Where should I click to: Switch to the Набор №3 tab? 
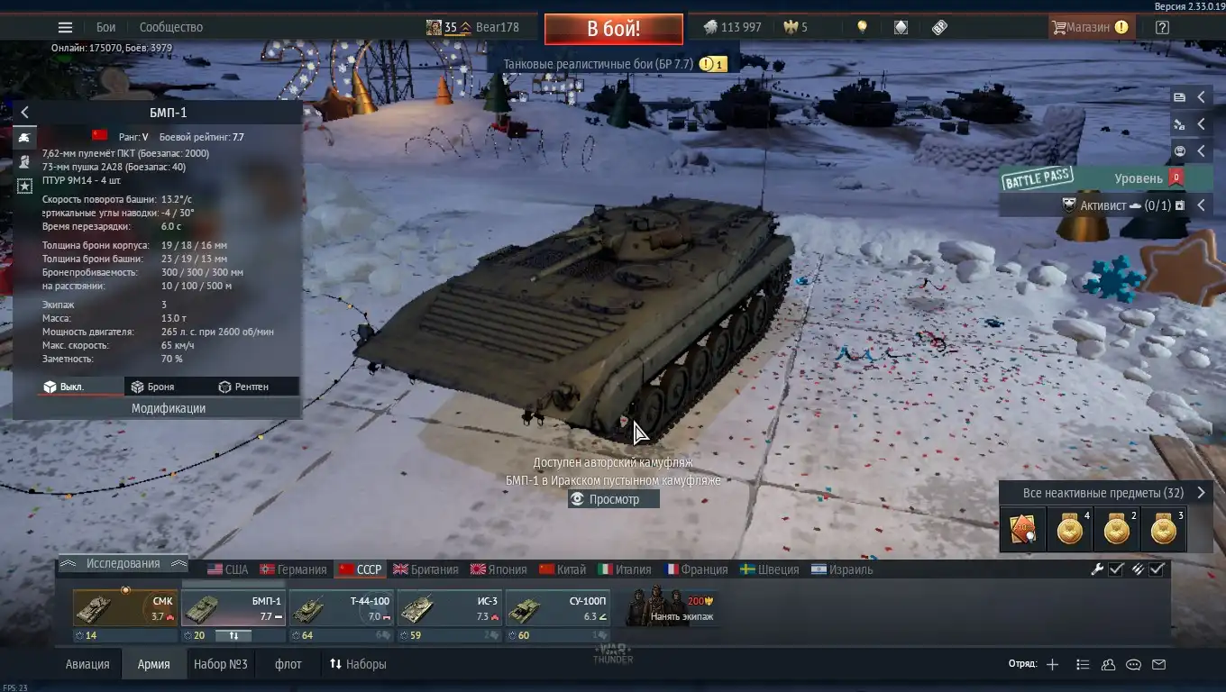[221, 664]
